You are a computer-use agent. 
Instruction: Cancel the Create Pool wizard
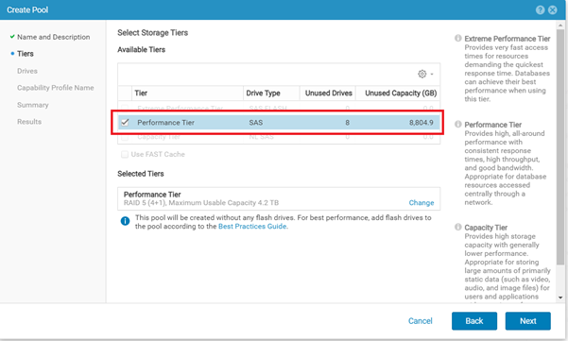(421, 321)
